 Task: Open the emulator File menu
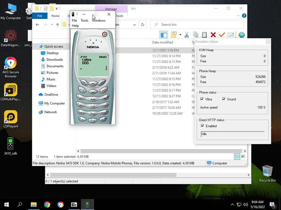[74, 20]
